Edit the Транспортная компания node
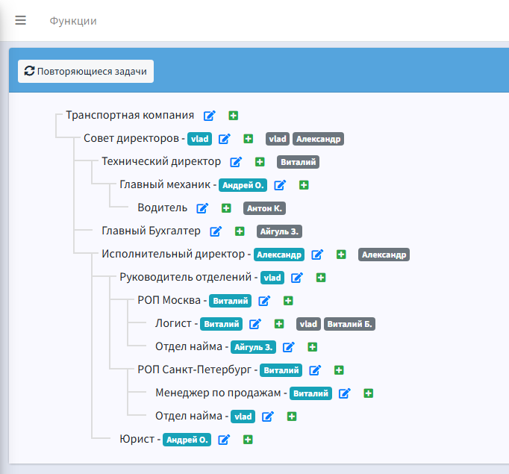The image size is (509, 474). coord(210,116)
